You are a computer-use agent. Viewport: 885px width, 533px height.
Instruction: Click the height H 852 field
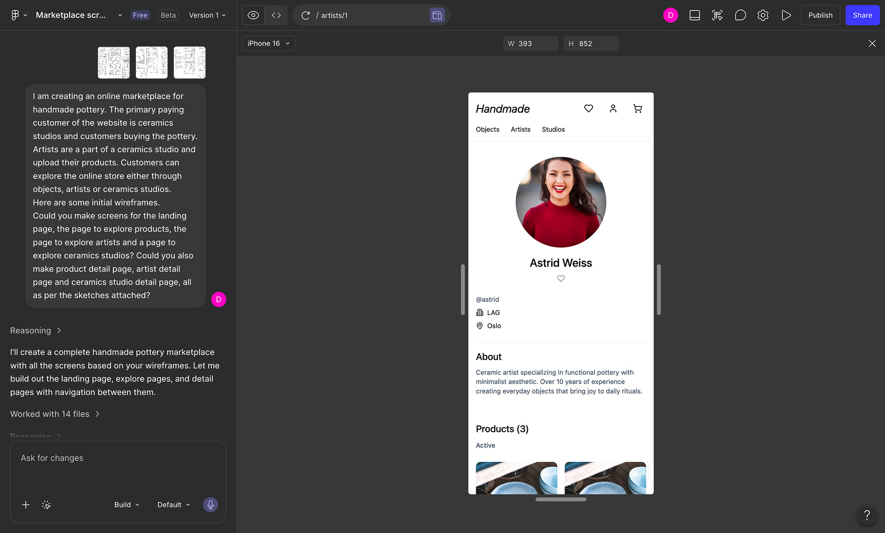pyautogui.click(x=591, y=44)
